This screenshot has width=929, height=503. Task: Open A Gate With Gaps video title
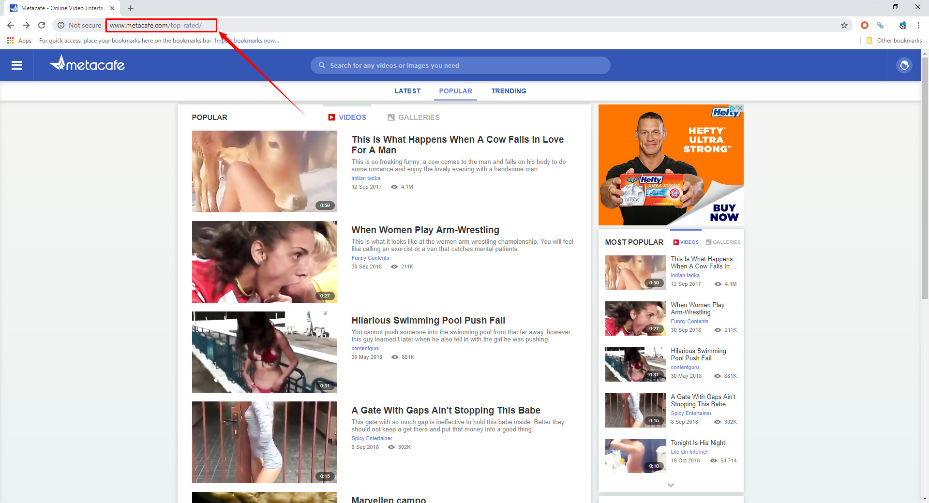pos(446,411)
